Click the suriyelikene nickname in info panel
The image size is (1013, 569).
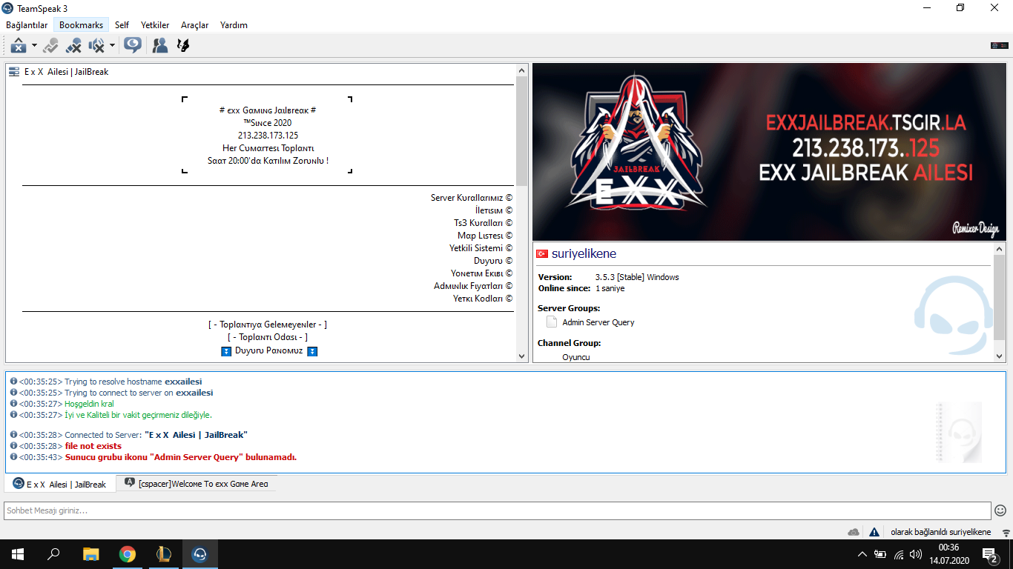[584, 254]
